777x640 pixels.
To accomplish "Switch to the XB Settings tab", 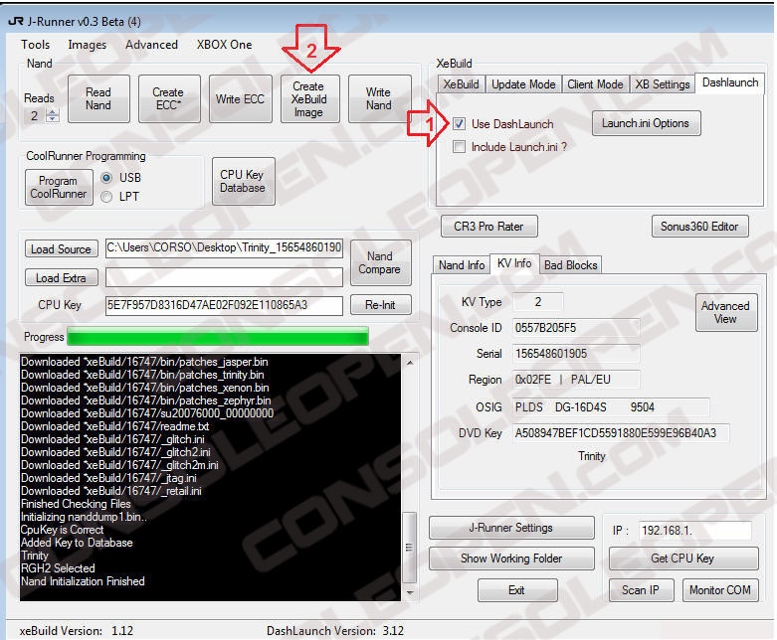I will click(x=662, y=84).
